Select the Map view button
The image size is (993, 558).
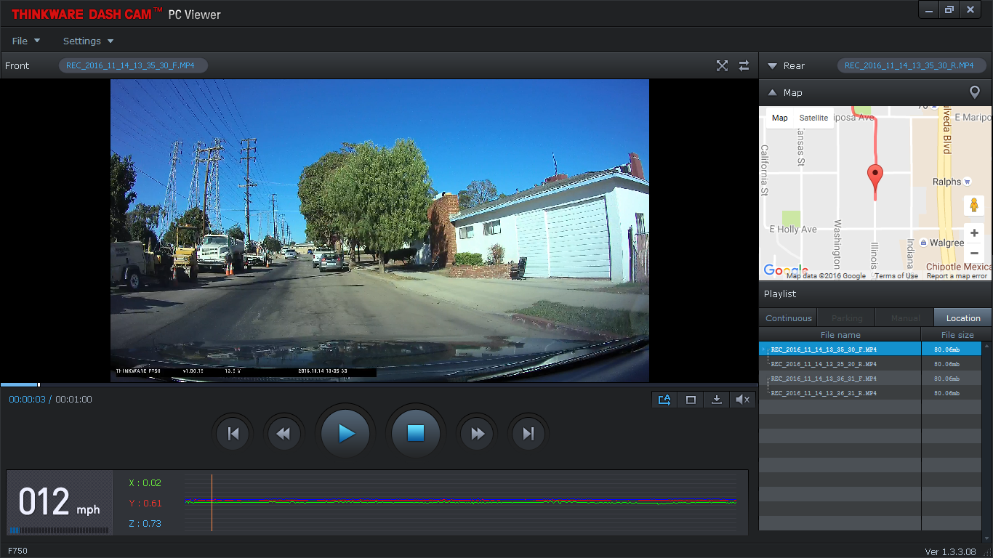tap(780, 118)
